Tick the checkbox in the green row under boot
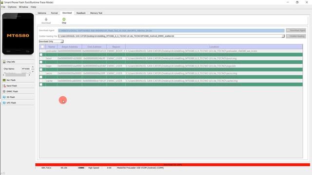Viewport: 312px width, 175px height. point(41,62)
